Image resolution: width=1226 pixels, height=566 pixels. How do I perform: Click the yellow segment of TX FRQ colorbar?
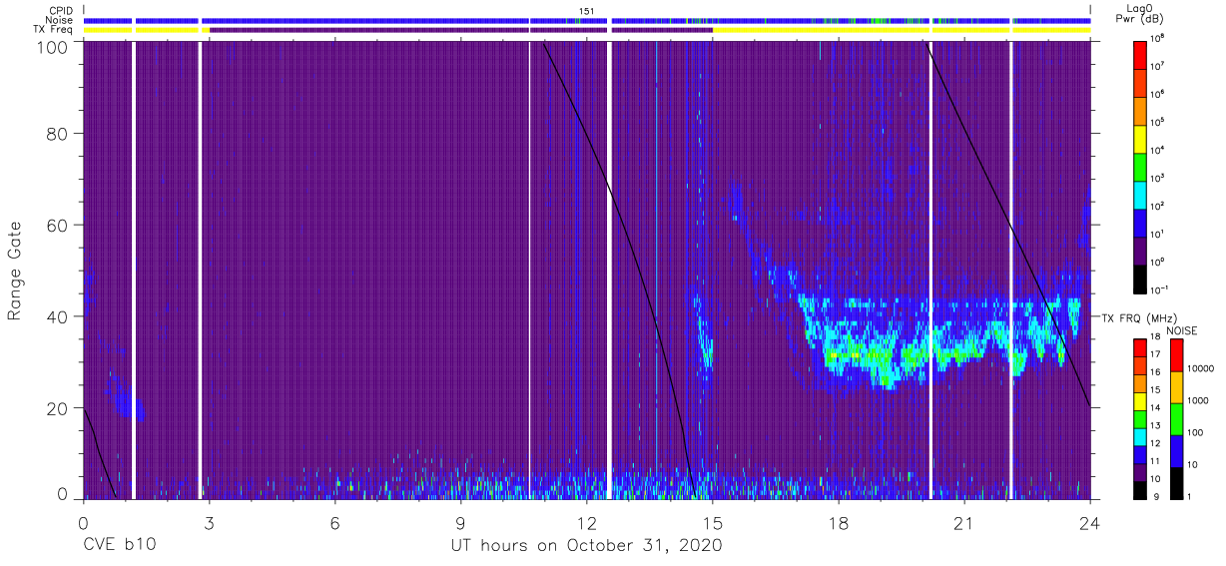(1140, 400)
